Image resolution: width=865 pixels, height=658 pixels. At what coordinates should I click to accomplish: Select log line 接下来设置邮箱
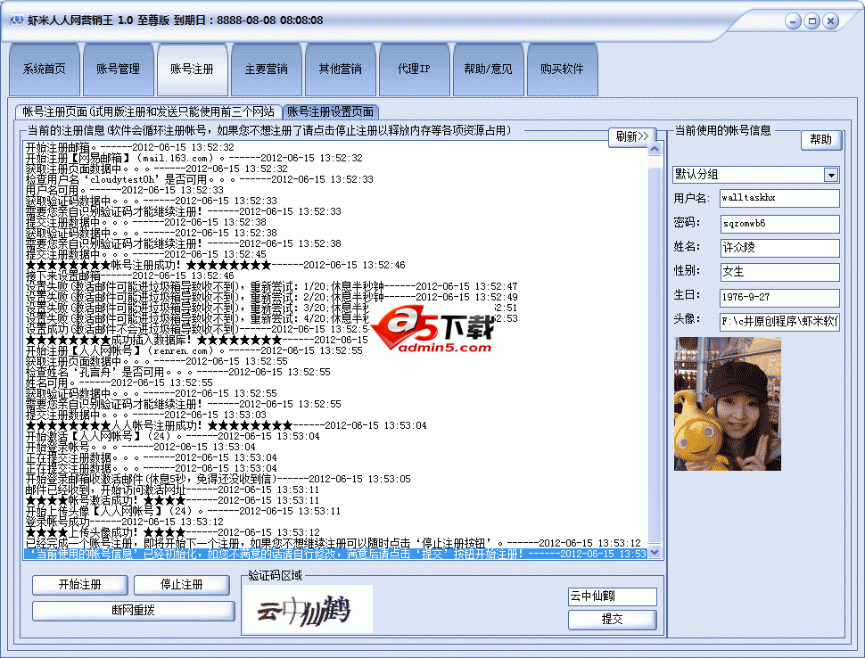[130, 276]
